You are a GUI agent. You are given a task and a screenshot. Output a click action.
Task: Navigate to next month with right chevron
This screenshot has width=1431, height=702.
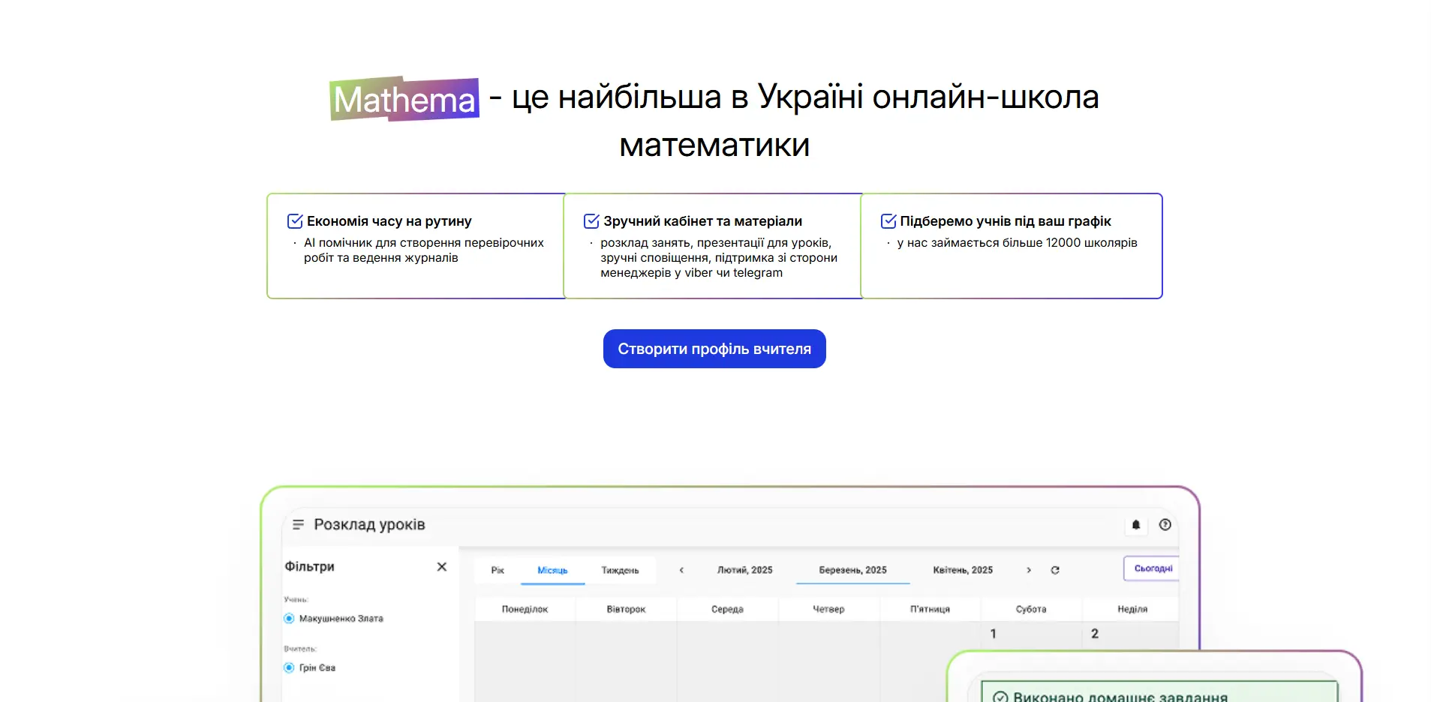[1029, 569]
